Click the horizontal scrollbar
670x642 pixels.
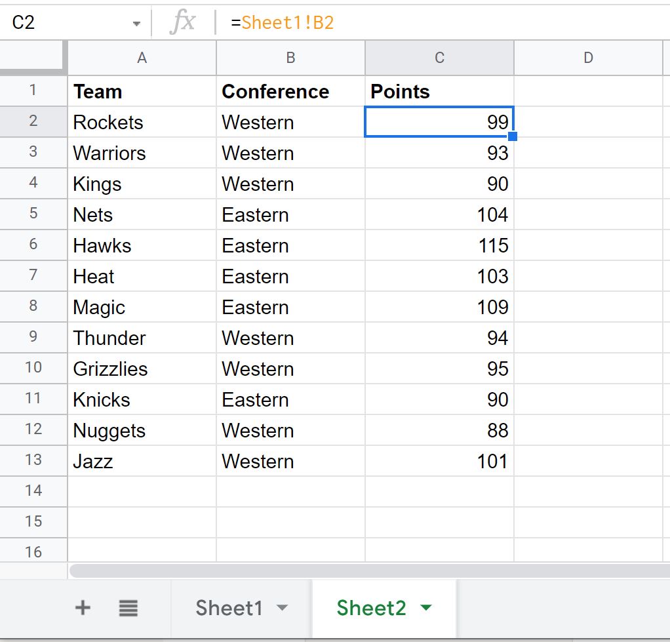[370, 571]
